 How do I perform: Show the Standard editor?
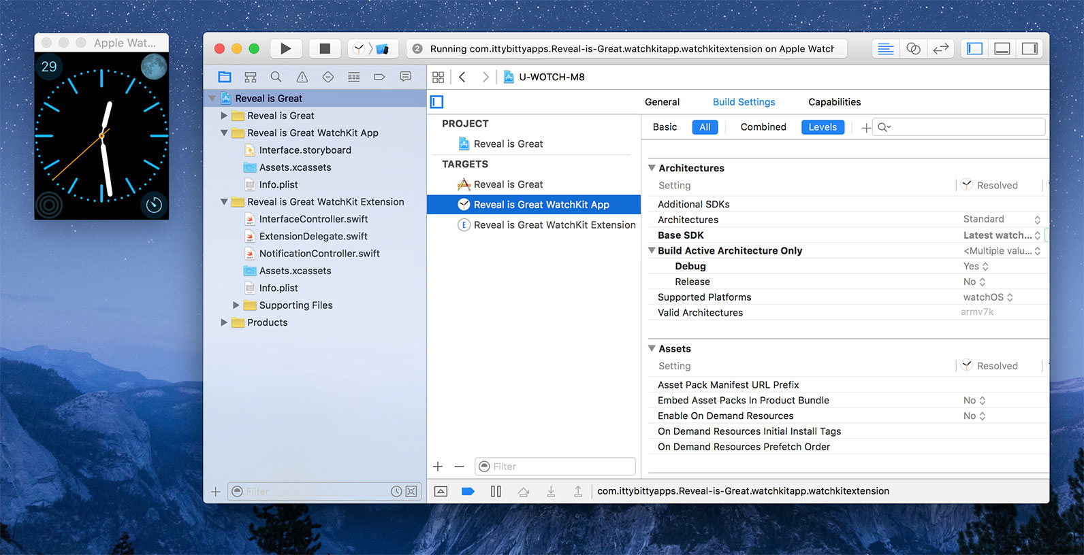coord(885,48)
